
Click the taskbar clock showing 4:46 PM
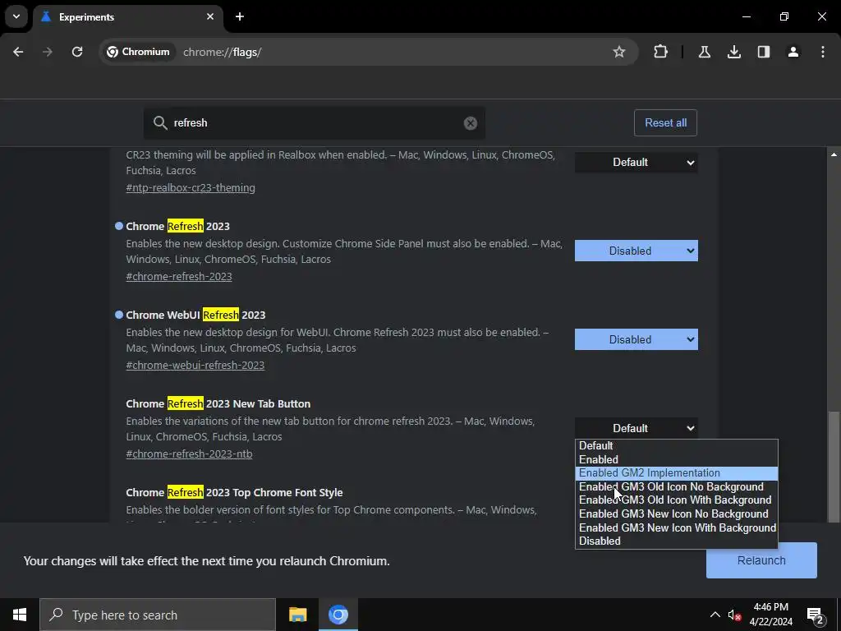[770, 615]
